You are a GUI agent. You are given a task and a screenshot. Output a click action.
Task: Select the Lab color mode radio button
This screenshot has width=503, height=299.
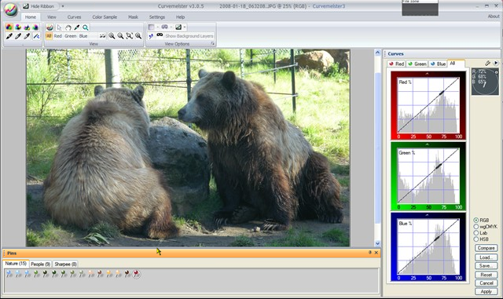476,233
